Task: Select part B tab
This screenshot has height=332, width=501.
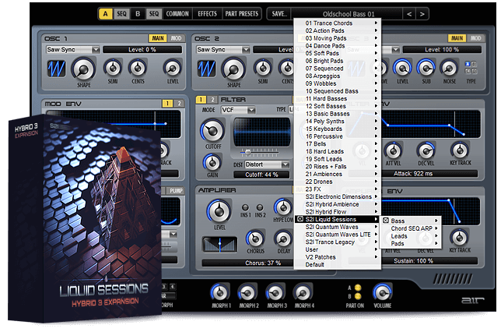Action: [x=138, y=14]
